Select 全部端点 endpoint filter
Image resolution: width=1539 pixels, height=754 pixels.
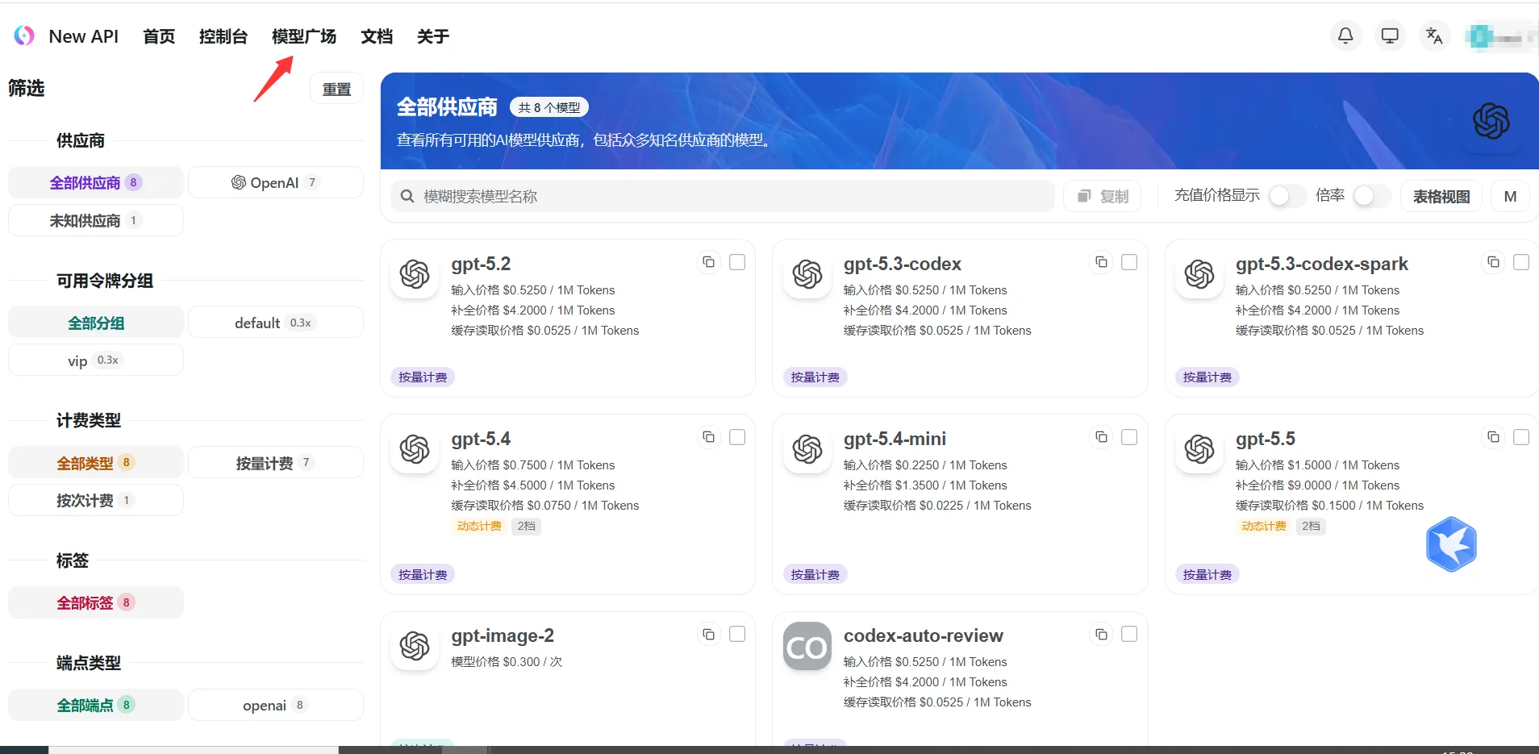96,705
